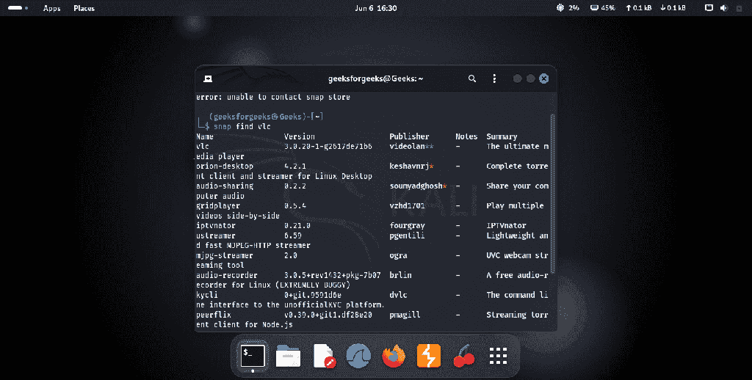Click the 'Publisher' column header

pos(409,136)
